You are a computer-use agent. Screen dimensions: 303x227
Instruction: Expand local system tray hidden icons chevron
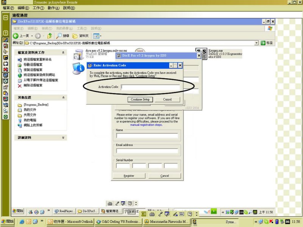256,222
